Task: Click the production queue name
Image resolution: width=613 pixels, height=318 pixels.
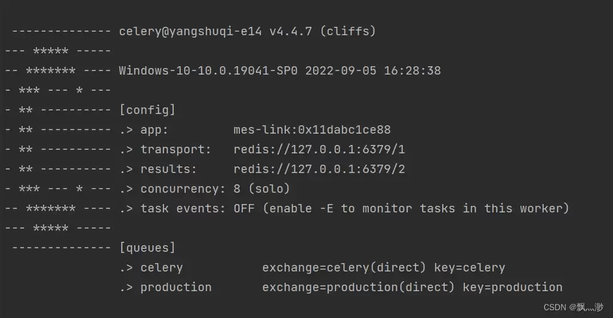Action: pyautogui.click(x=176, y=287)
